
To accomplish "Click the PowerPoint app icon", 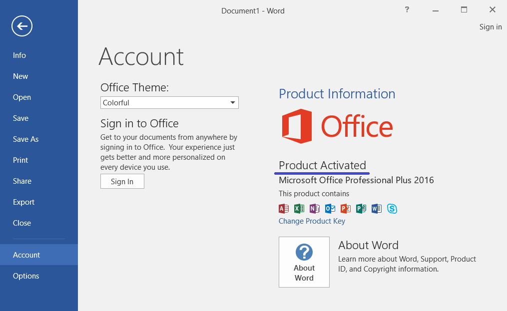I will [346, 209].
